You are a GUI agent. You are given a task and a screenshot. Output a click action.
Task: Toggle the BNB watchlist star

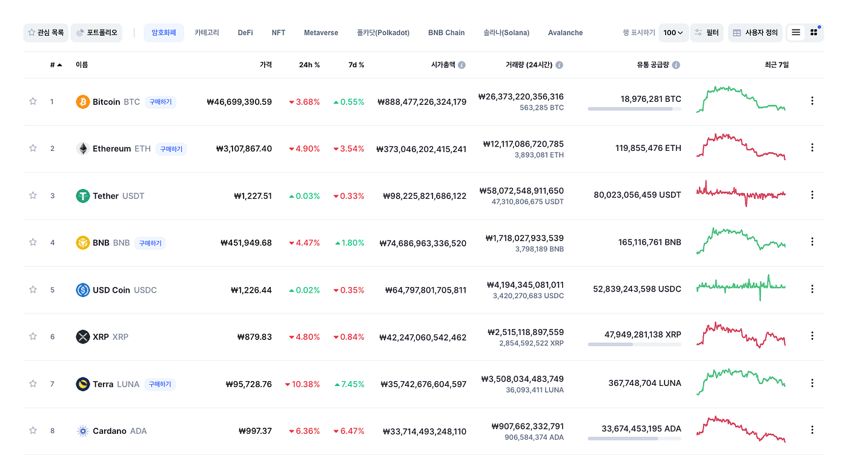[x=33, y=242]
